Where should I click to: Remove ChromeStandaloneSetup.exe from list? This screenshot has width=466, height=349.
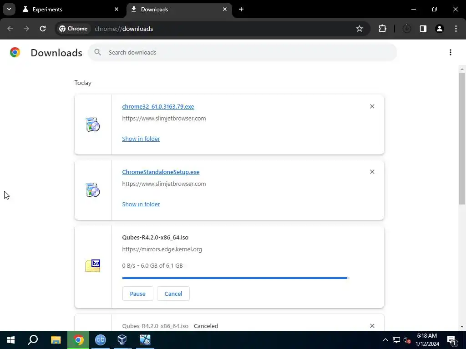(372, 172)
